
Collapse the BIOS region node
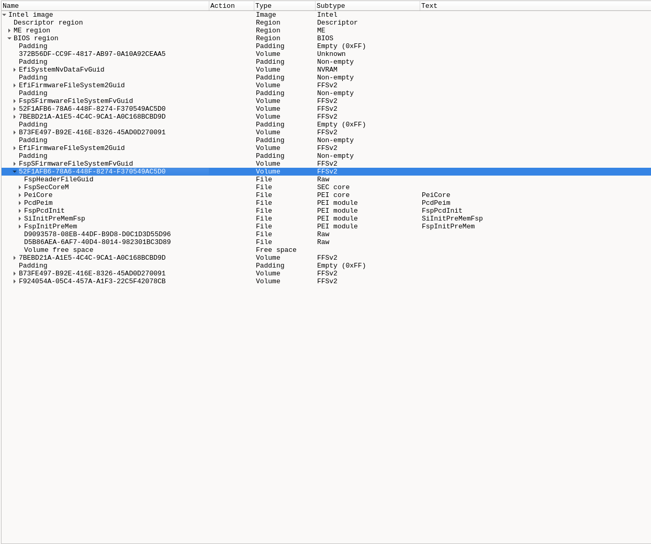(9, 38)
